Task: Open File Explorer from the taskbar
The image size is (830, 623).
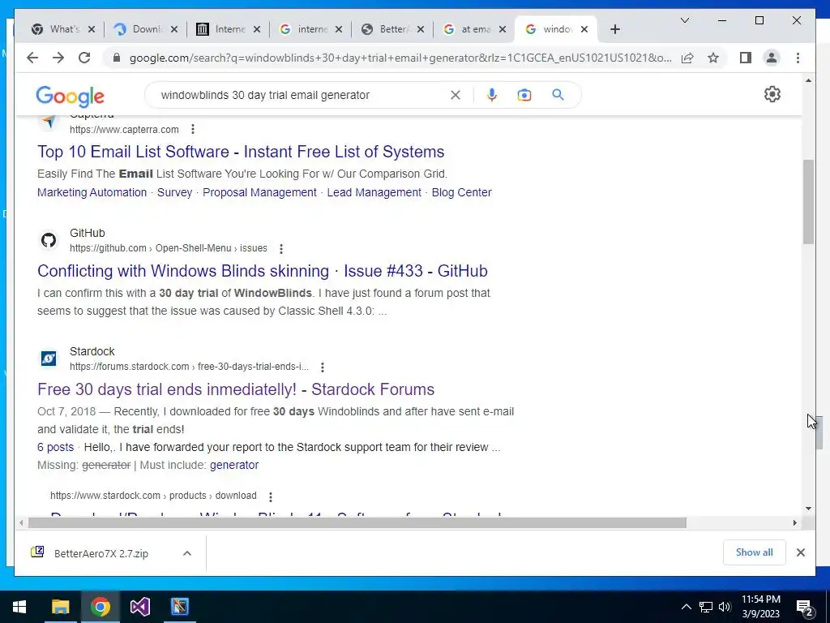Action: [60, 607]
